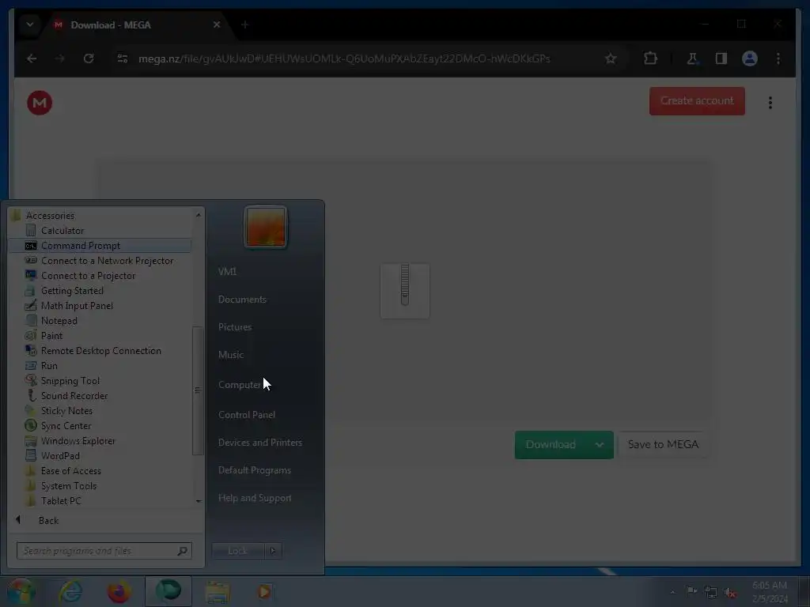
Task: Click the programs list scrollbar thumb
Action: (198, 390)
